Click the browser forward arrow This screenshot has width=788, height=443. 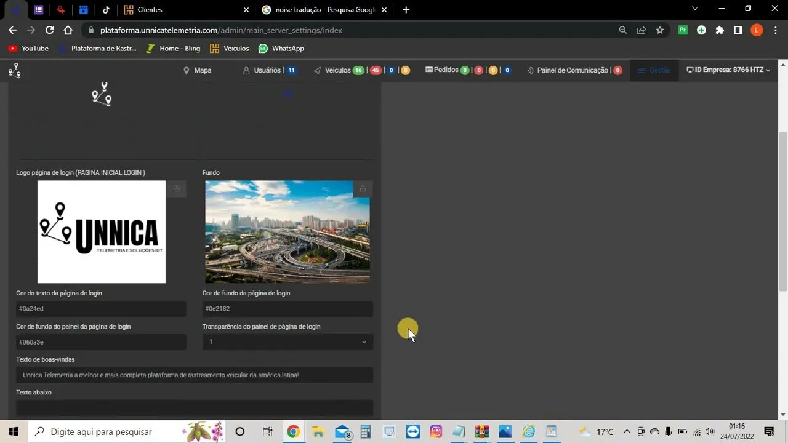(x=31, y=30)
